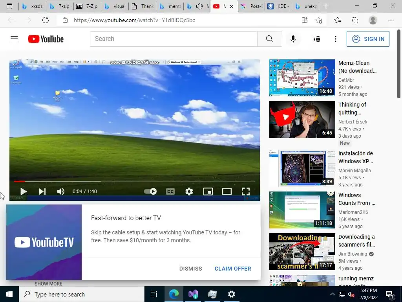This screenshot has width=402, height=302.
Task: Open Downloading a scammer's files video title
Action: 356,241
